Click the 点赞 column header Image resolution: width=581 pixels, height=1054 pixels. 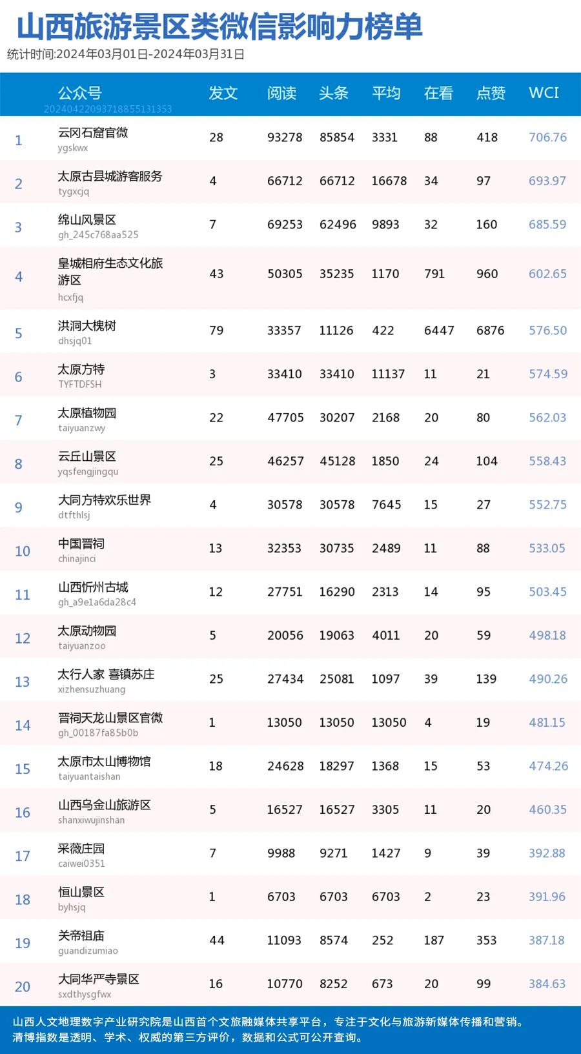click(x=491, y=93)
